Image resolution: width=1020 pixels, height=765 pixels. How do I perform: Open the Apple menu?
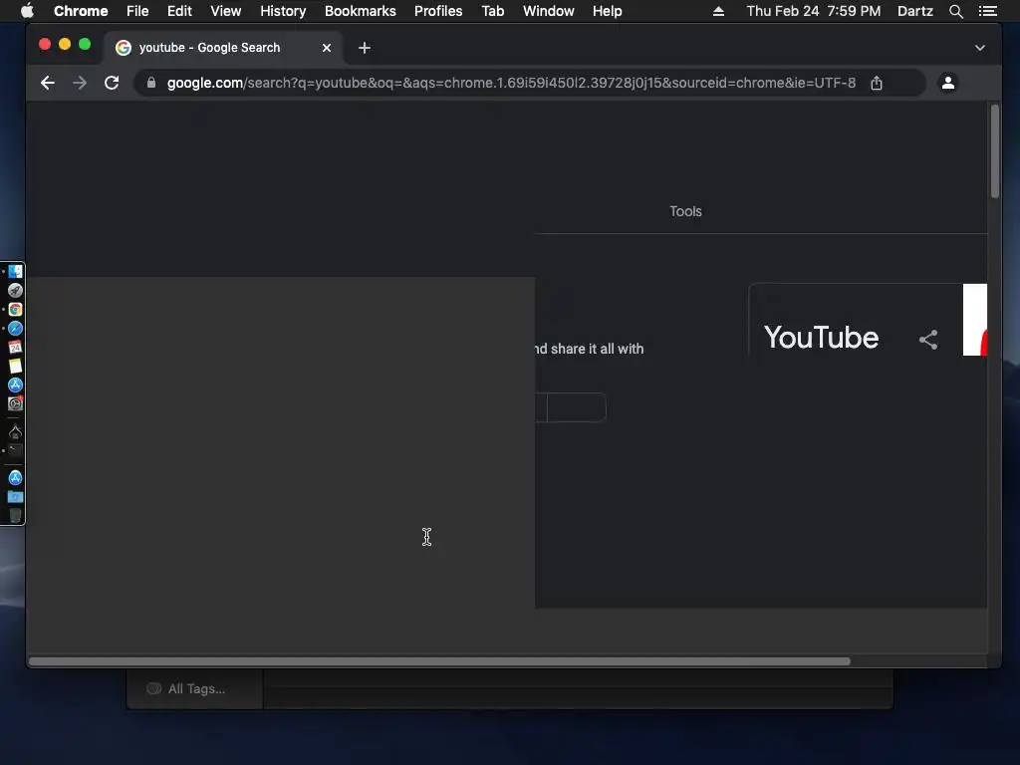click(27, 11)
